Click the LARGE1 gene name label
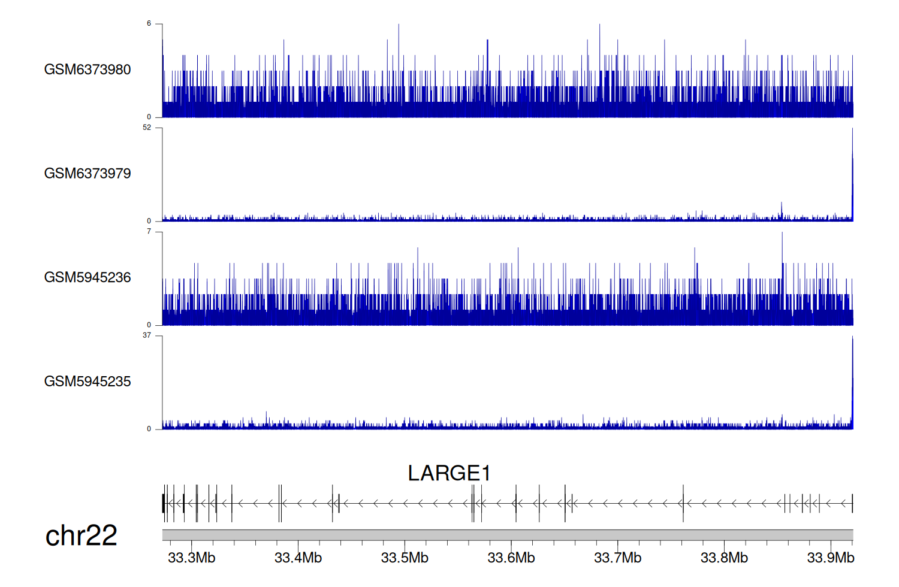This screenshot has width=899, height=587. coord(449,473)
